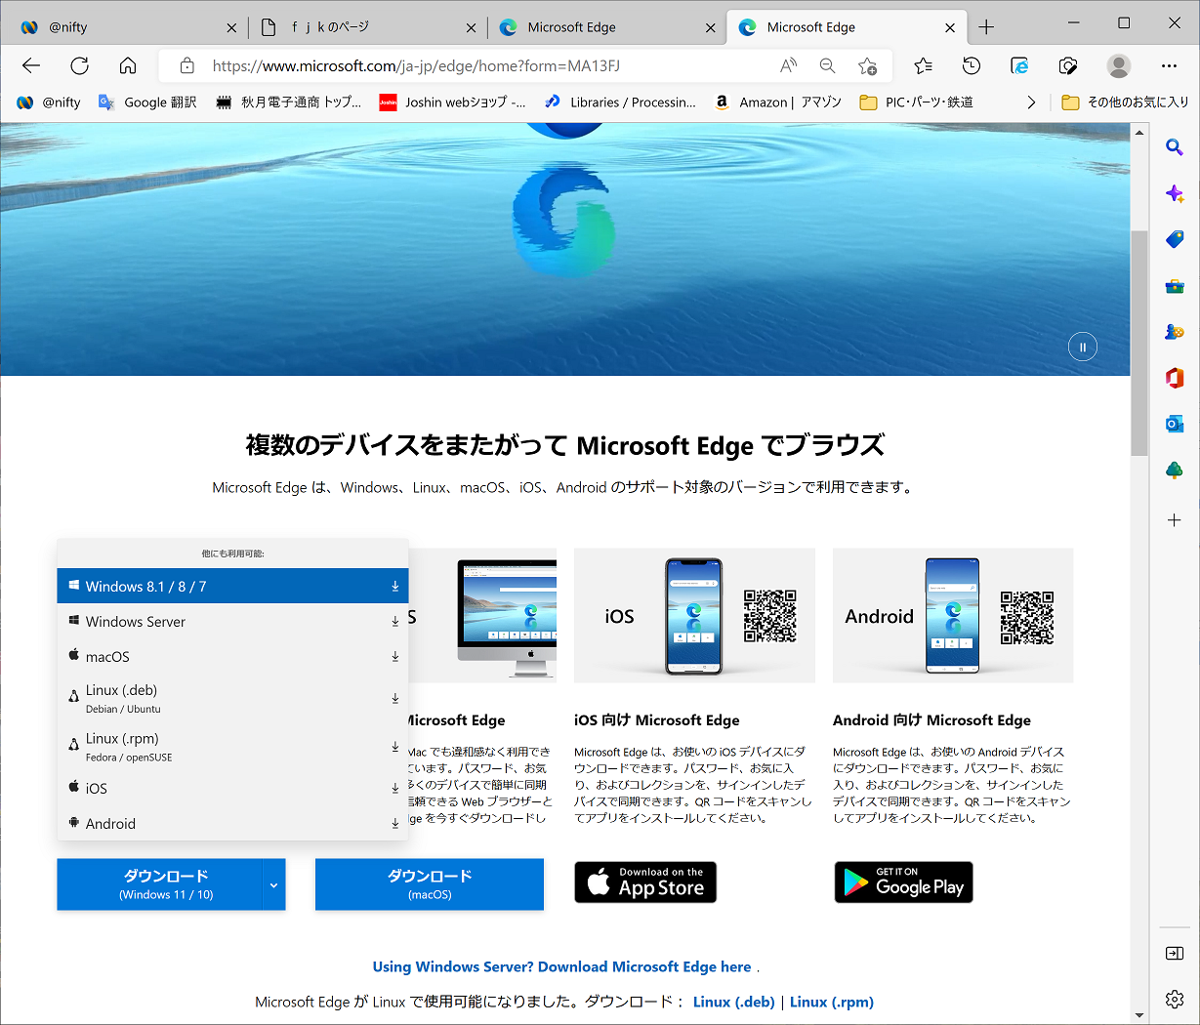Refresh the current page
The image size is (1200, 1025).
[80, 65]
